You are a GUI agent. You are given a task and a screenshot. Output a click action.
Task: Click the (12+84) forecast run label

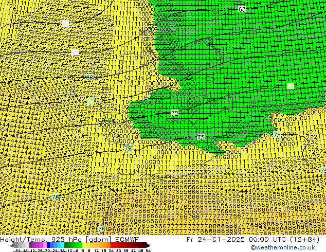303,239
